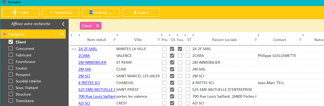This screenshot has height=106, width=324.
Task: Click the Créer button
Action: click(20, 13)
